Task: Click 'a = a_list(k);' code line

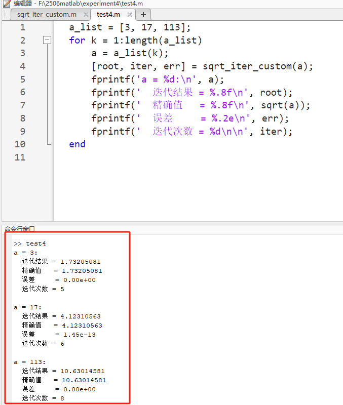Action: pos(130,53)
